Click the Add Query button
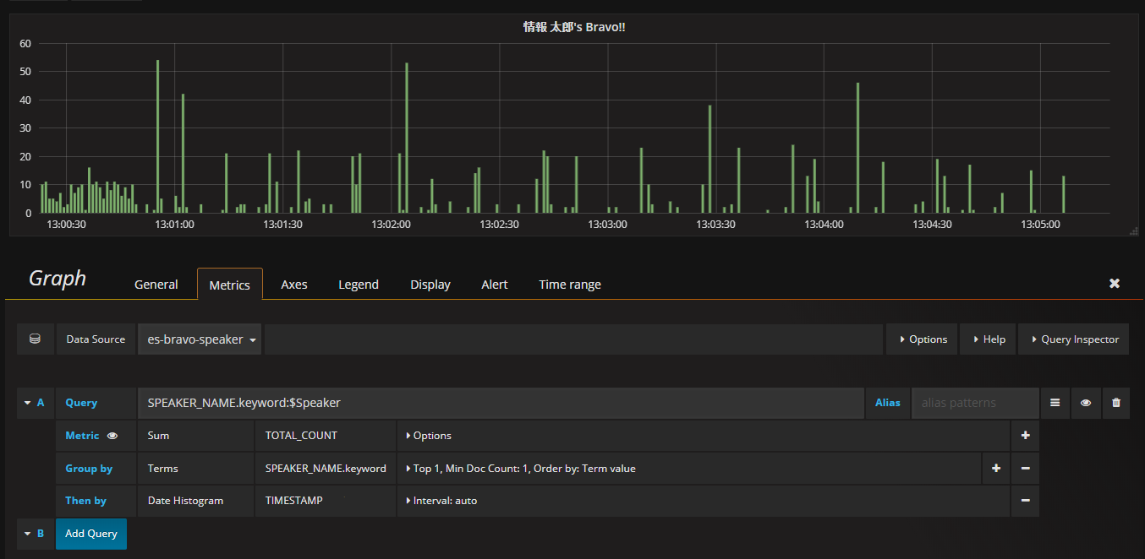1145x559 pixels. pos(91,534)
